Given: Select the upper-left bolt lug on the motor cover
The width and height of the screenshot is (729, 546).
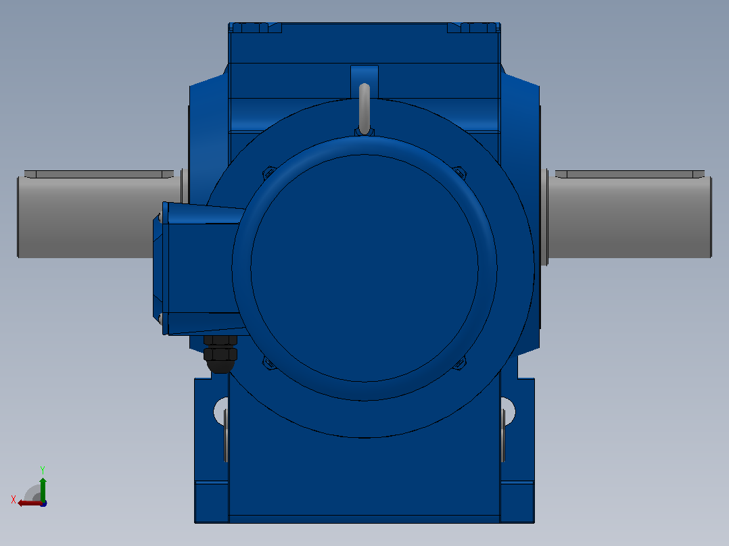Looking at the screenshot, I should 270,173.
